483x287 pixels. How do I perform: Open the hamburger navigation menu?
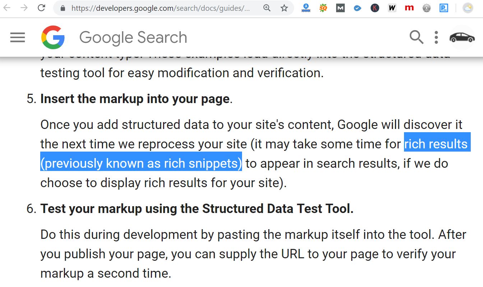[18, 37]
